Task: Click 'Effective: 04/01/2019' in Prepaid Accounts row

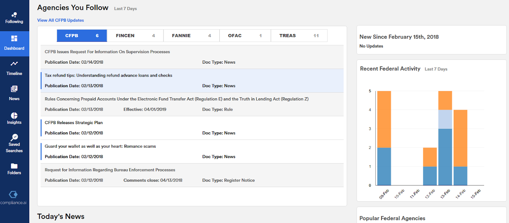Action: (145, 109)
